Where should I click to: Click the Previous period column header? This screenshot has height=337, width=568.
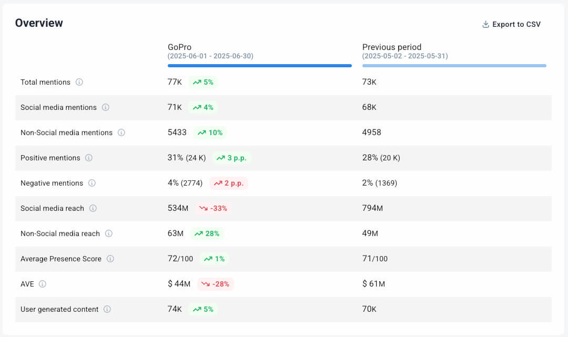click(x=392, y=47)
